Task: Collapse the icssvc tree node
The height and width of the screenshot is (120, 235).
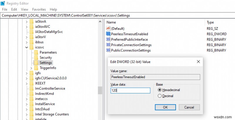Action: pyautogui.click(x=27, y=47)
